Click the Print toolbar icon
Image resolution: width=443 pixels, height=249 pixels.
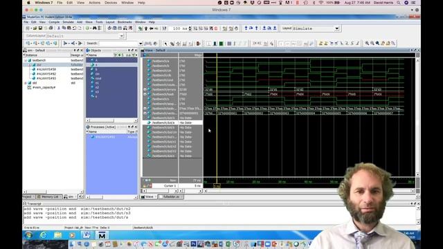click(x=51, y=28)
